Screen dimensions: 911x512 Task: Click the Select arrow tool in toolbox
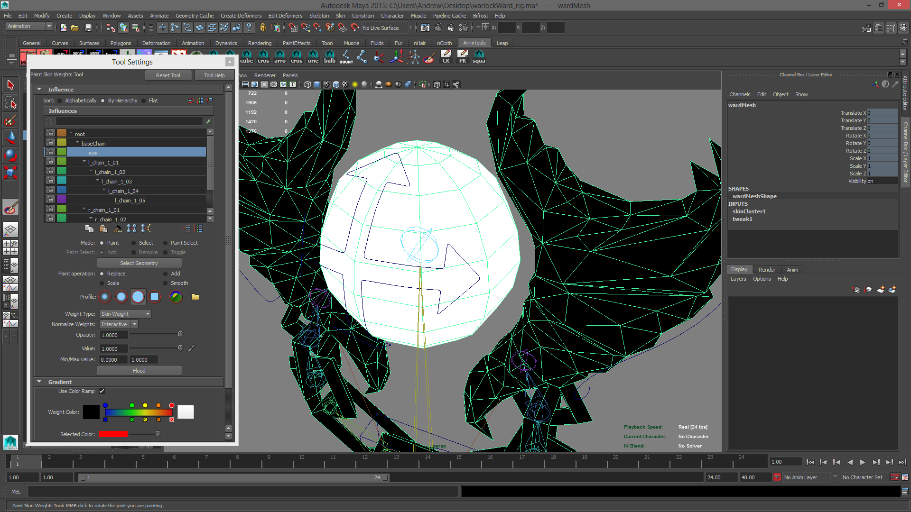pos(10,85)
